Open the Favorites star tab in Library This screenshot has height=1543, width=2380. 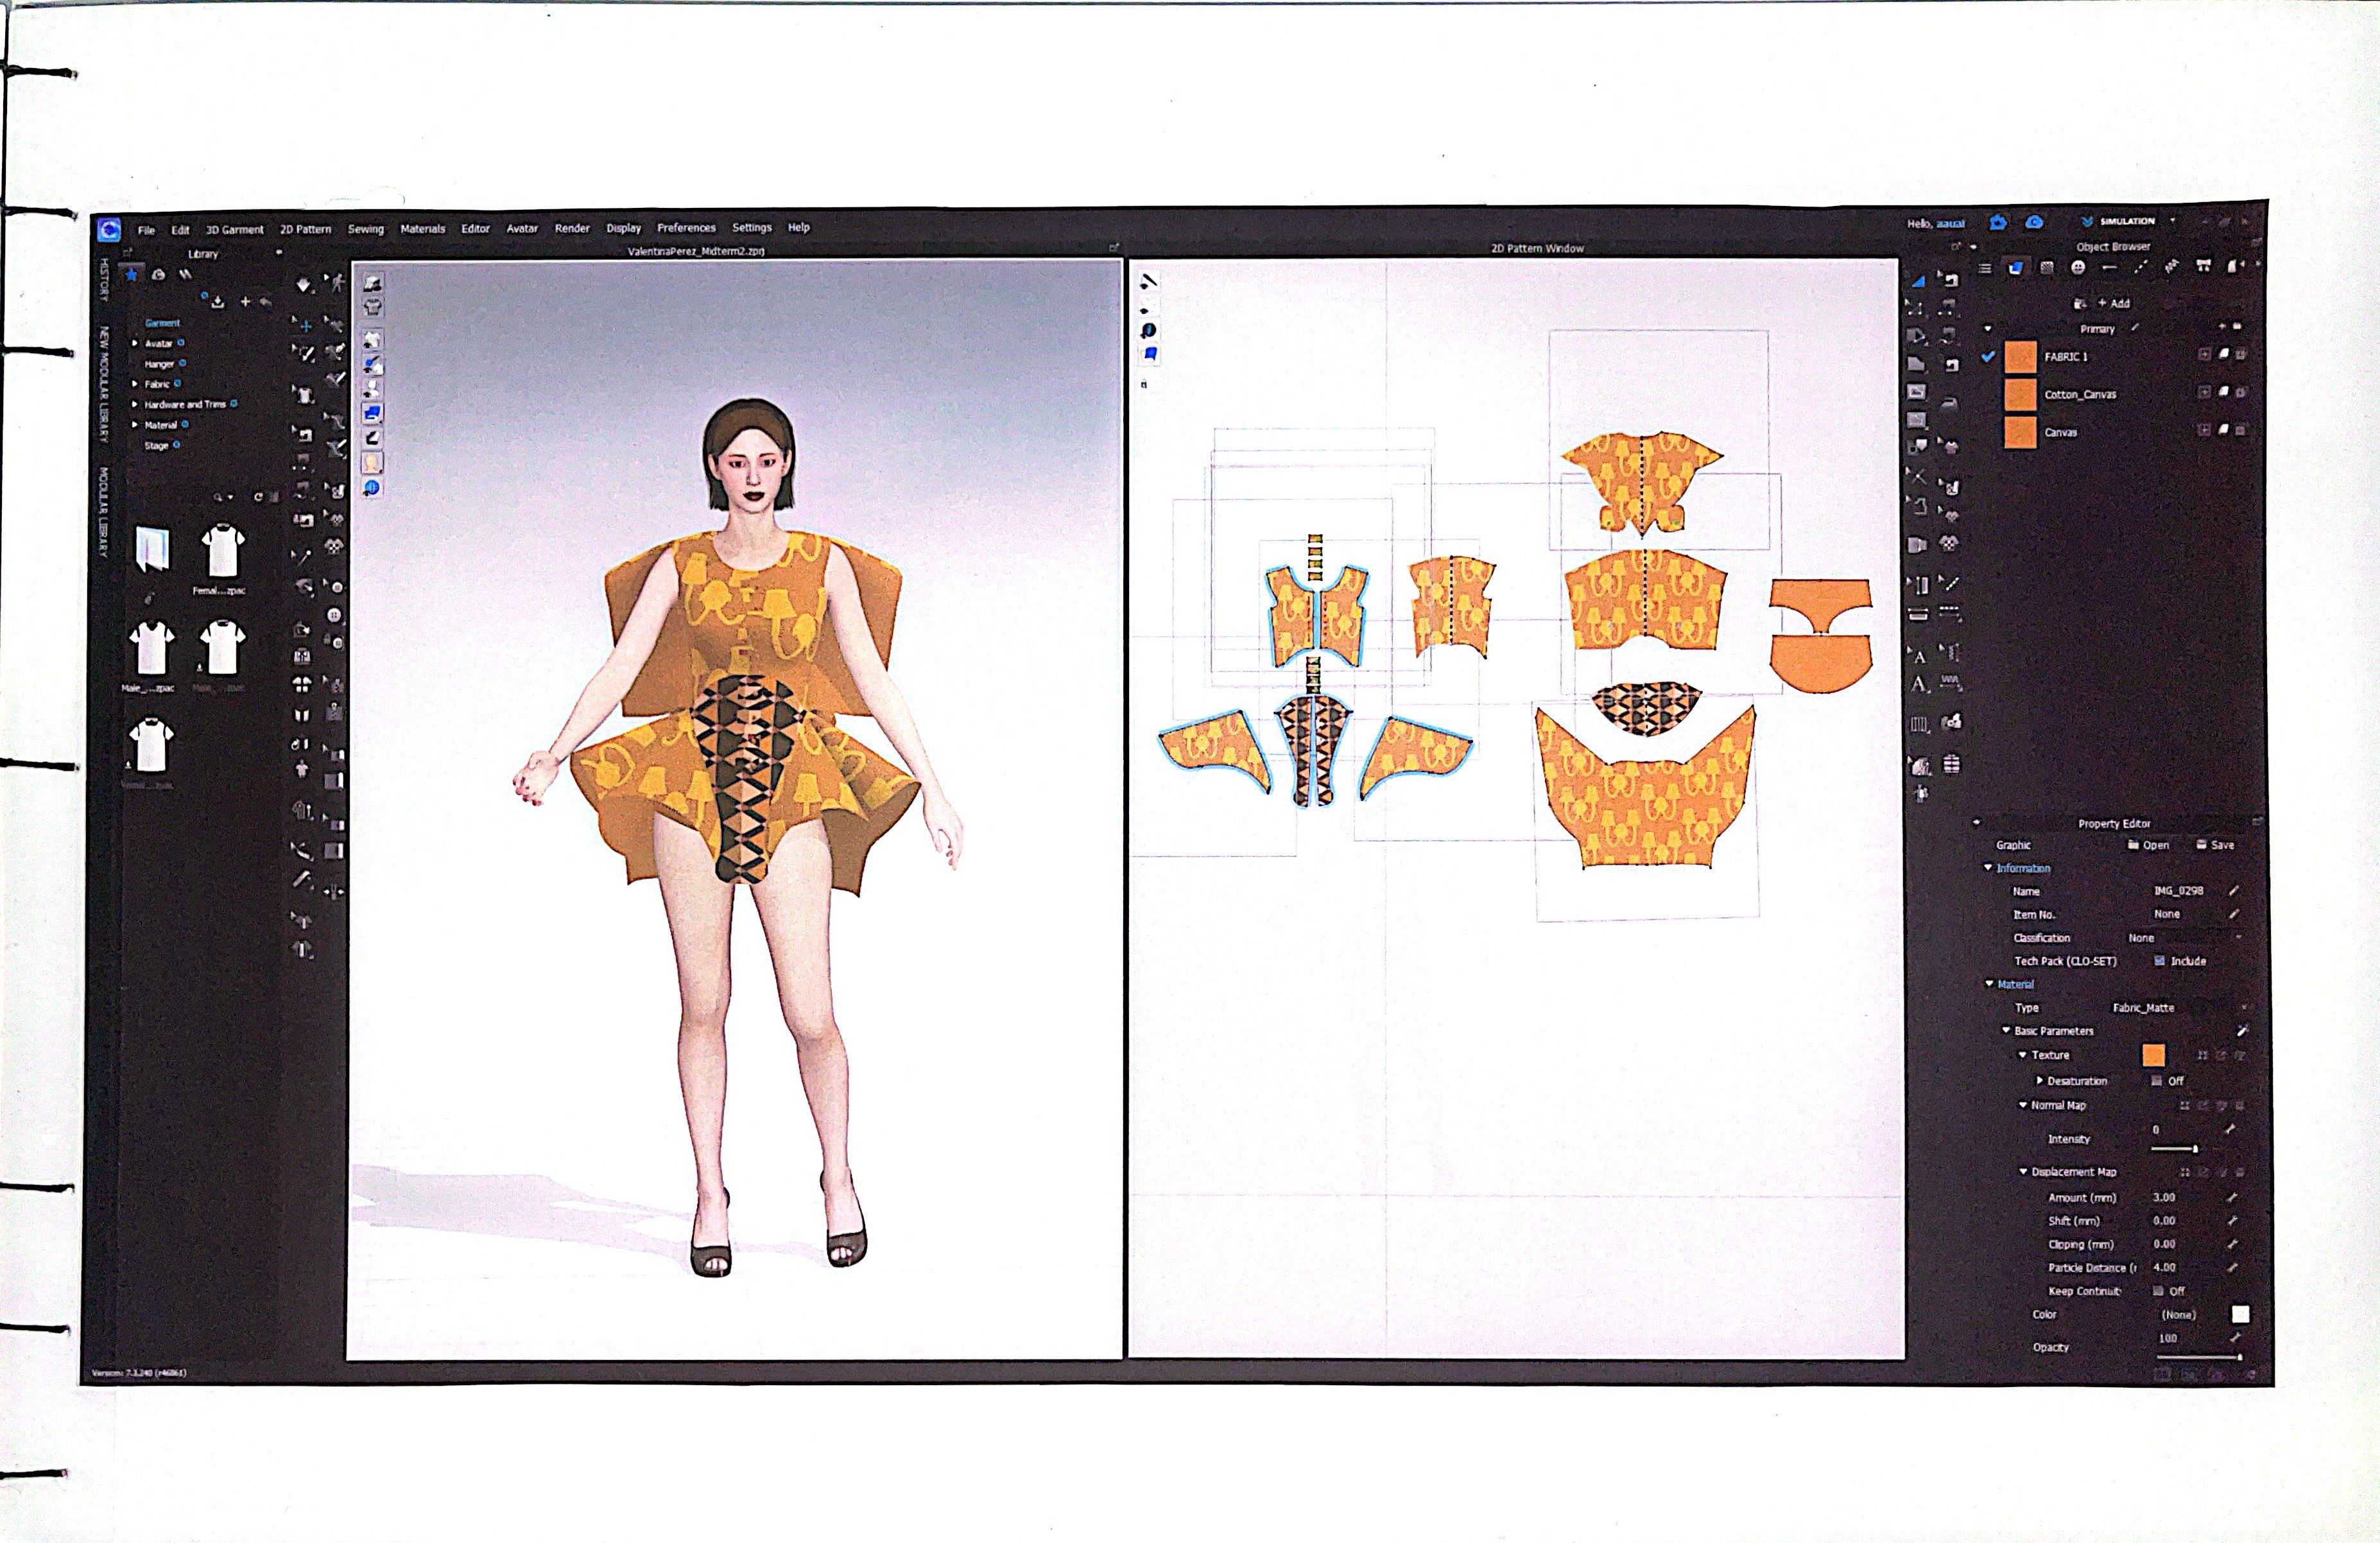(132, 274)
